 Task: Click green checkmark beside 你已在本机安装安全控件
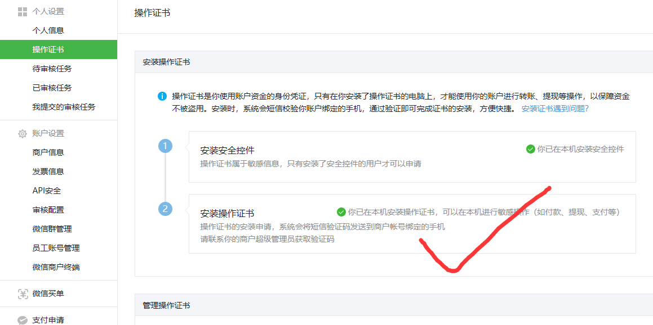tap(530, 149)
